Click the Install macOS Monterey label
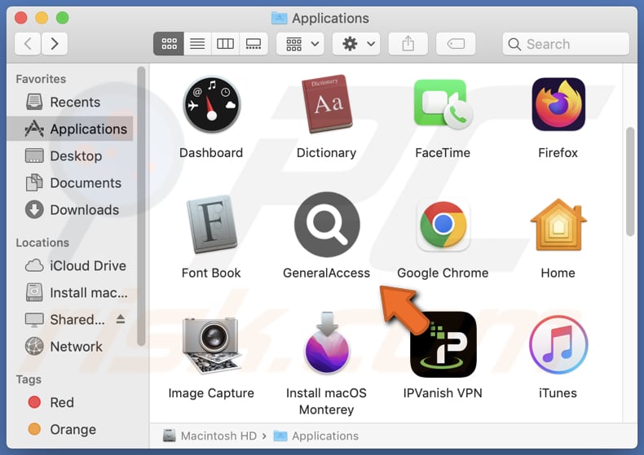The width and height of the screenshot is (644, 455). 327,401
